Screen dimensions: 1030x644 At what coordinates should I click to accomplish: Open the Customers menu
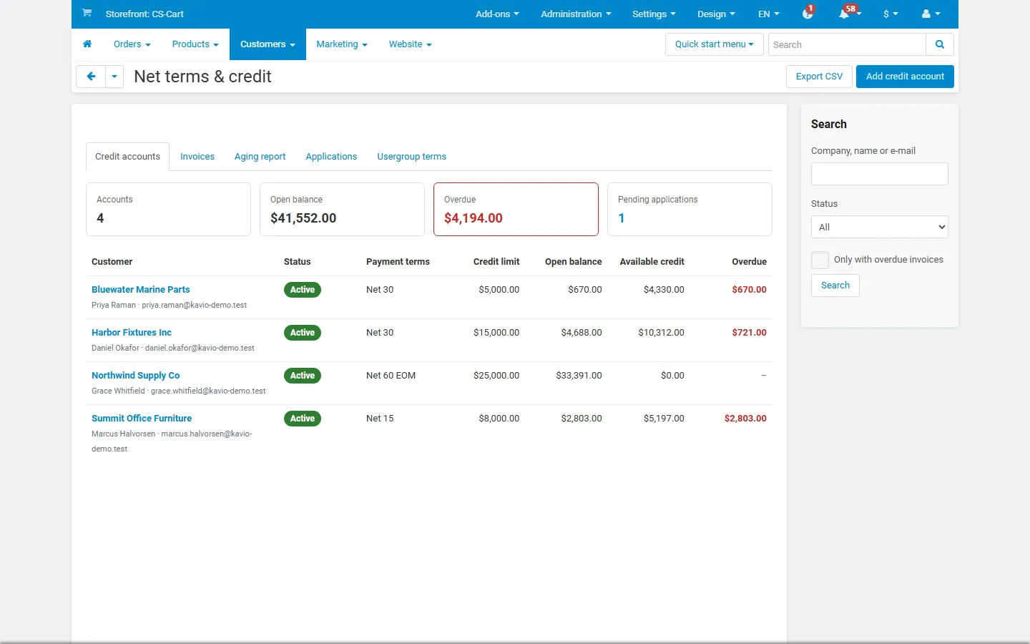pyautogui.click(x=268, y=44)
